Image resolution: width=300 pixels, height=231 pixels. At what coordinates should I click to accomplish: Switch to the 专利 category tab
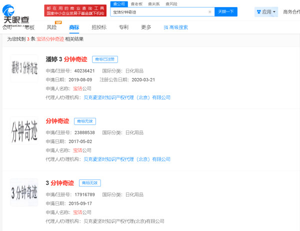123,27
